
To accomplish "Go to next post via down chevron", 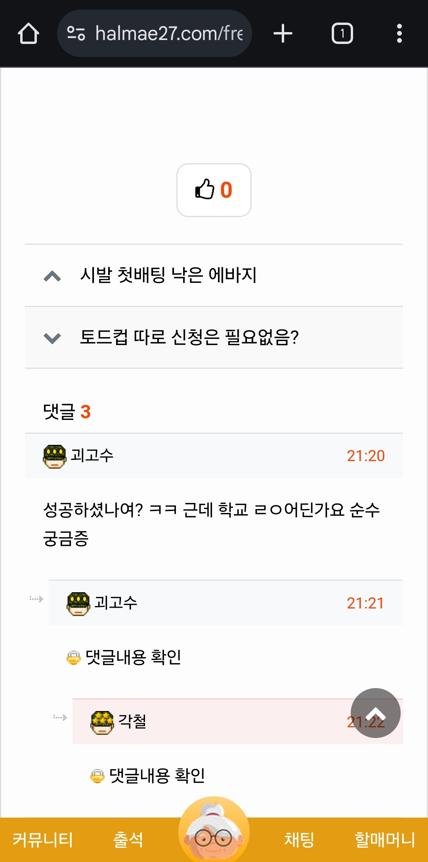I will 52,338.
